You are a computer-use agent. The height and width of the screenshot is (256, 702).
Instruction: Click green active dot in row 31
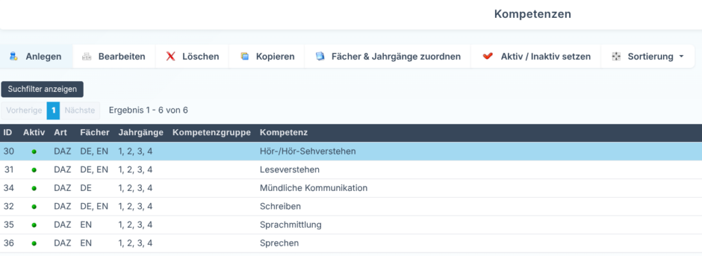point(34,170)
